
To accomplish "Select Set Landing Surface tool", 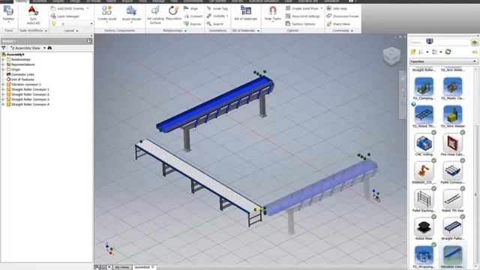I will pyautogui.click(x=155, y=15).
